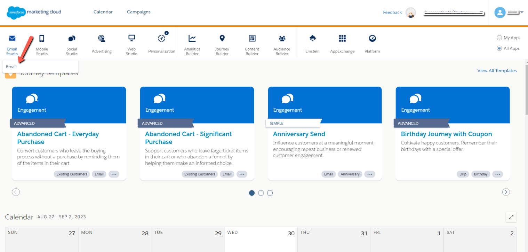This screenshot has width=528, height=252.
Task: Open the business unit account dropdown
Action: coord(455,13)
